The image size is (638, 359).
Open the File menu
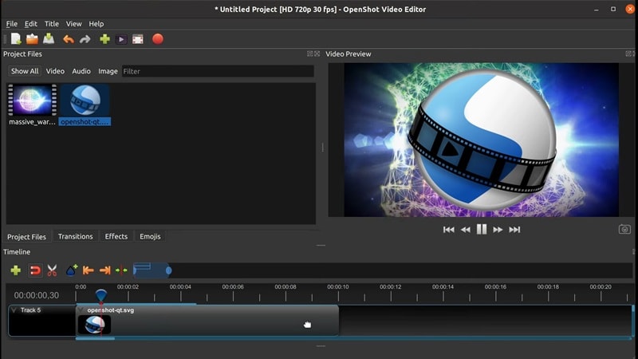tap(12, 24)
